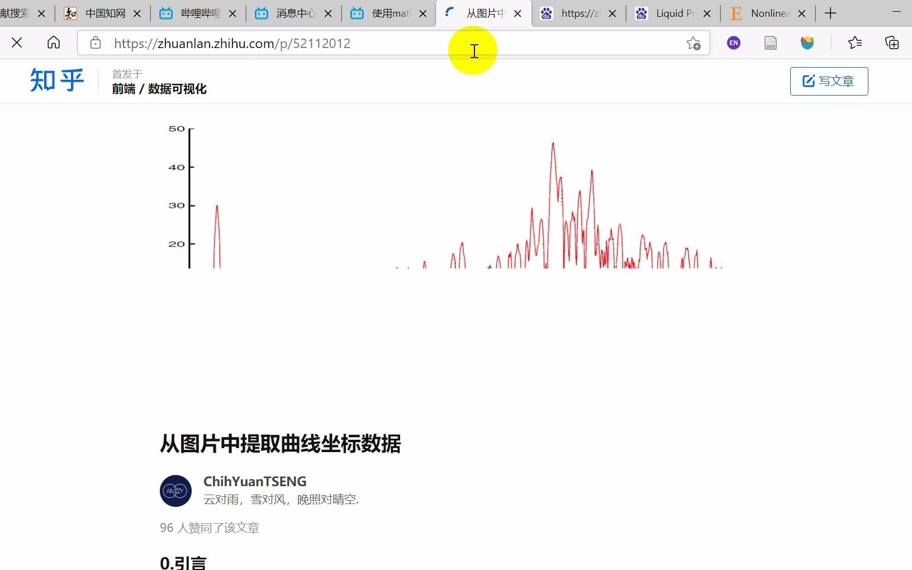Click the author bio 云对雨，雪对风
Viewport: 912px width, 570px height.
(281, 499)
